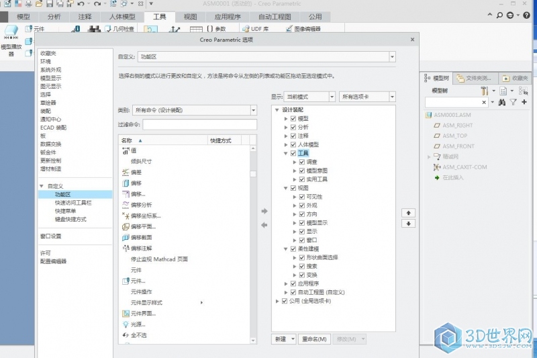537x358 pixels.
Task: Open the 所有选项卡 dropdown
Action: point(392,97)
